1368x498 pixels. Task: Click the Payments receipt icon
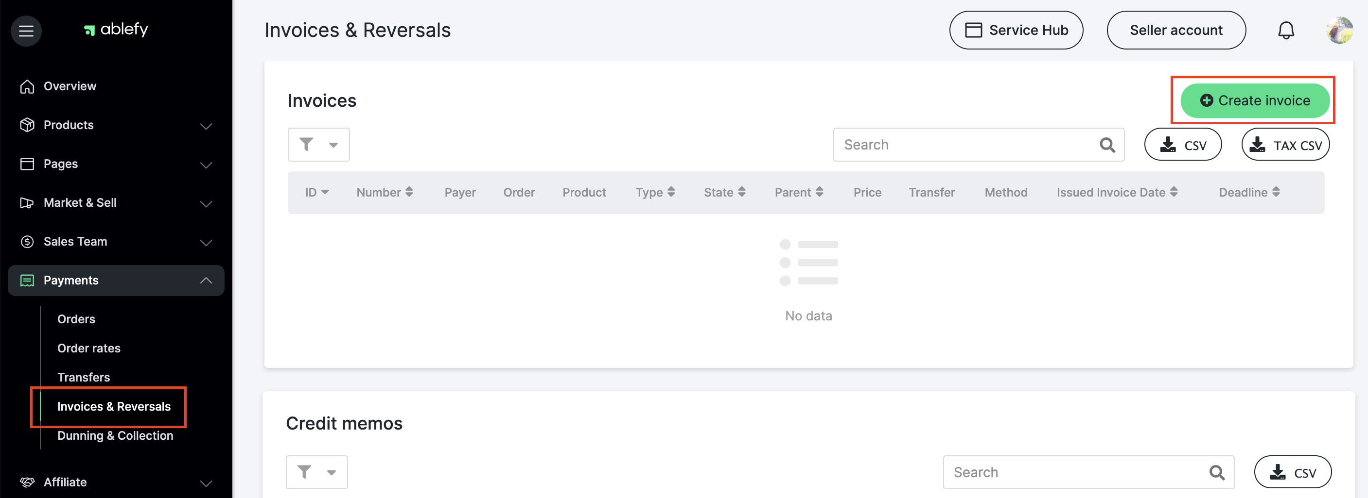(x=27, y=281)
